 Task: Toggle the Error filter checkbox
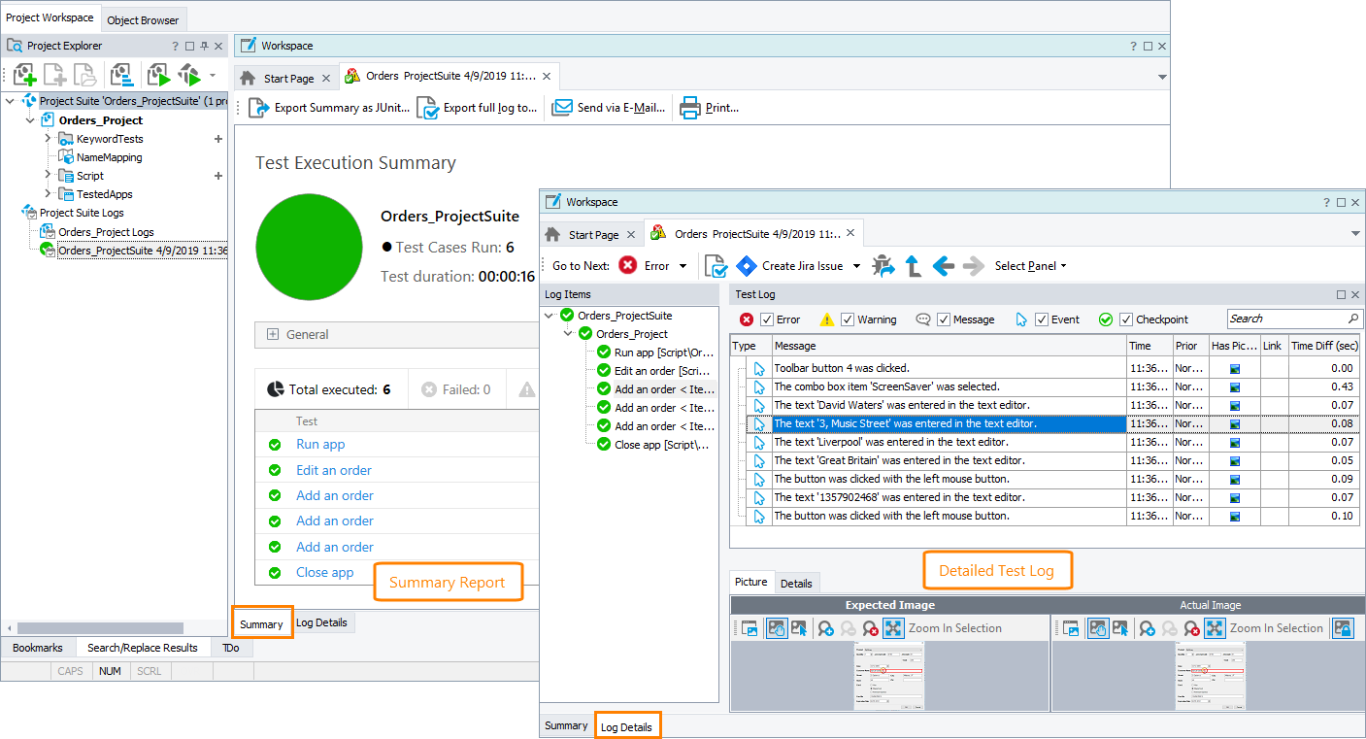767,319
